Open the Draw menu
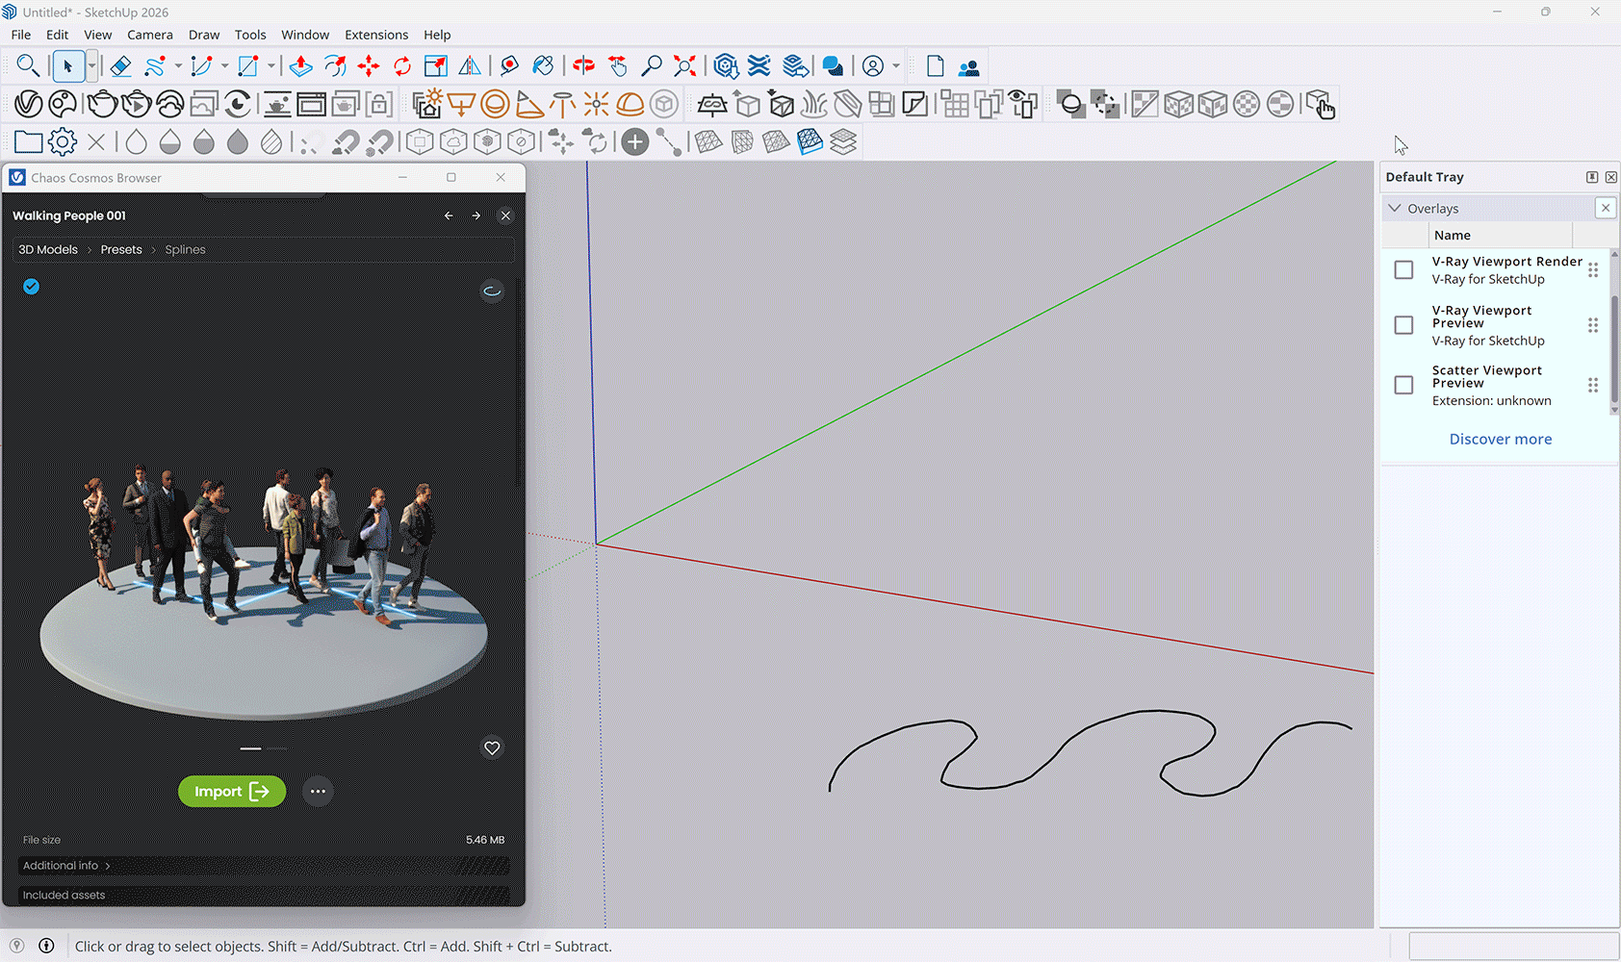This screenshot has width=1621, height=962. pos(204,35)
